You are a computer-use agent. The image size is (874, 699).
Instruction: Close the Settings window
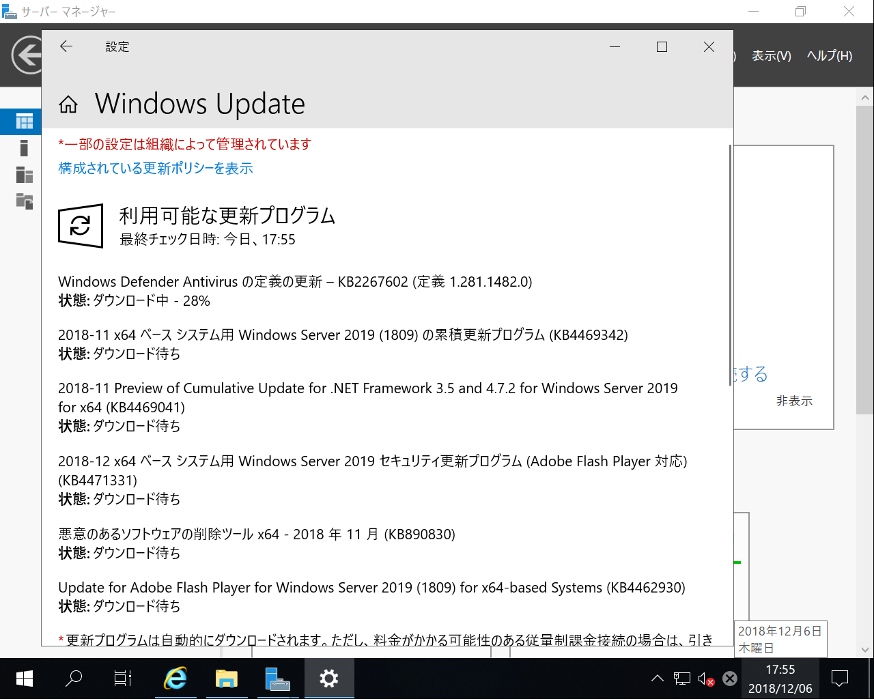click(709, 46)
